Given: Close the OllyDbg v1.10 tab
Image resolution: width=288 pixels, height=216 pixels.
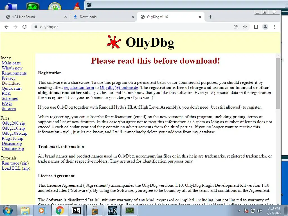Looking at the screenshot, I should pos(200,17).
